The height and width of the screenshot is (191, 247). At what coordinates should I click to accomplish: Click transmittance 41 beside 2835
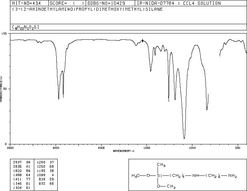click(28, 166)
